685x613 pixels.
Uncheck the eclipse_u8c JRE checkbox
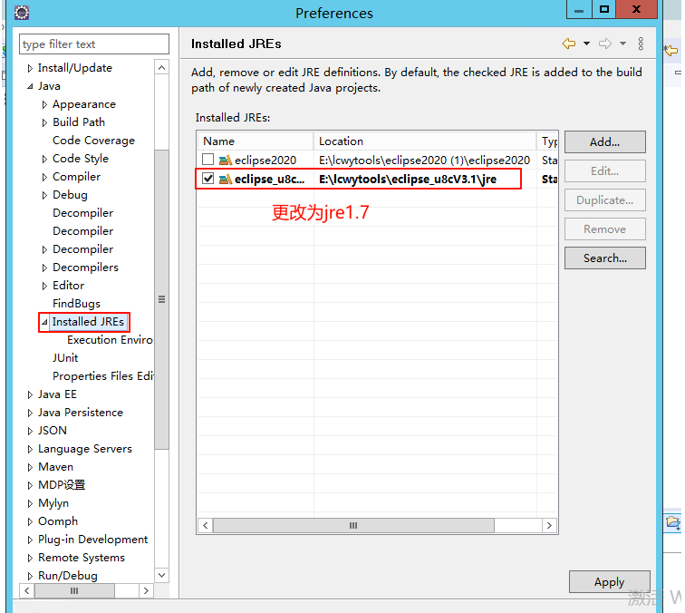point(208,179)
